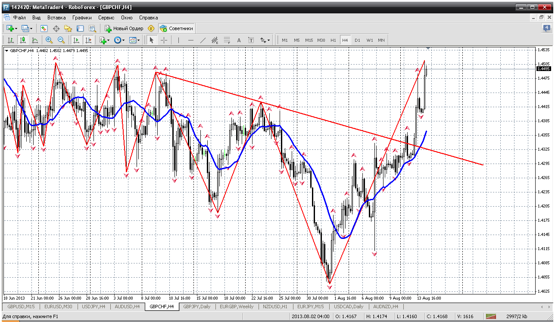Select the H1 timeframe button
The image size is (555, 322).
pyautogui.click(x=333, y=40)
